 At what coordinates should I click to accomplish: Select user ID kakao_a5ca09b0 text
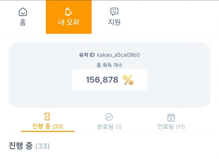click(x=118, y=55)
